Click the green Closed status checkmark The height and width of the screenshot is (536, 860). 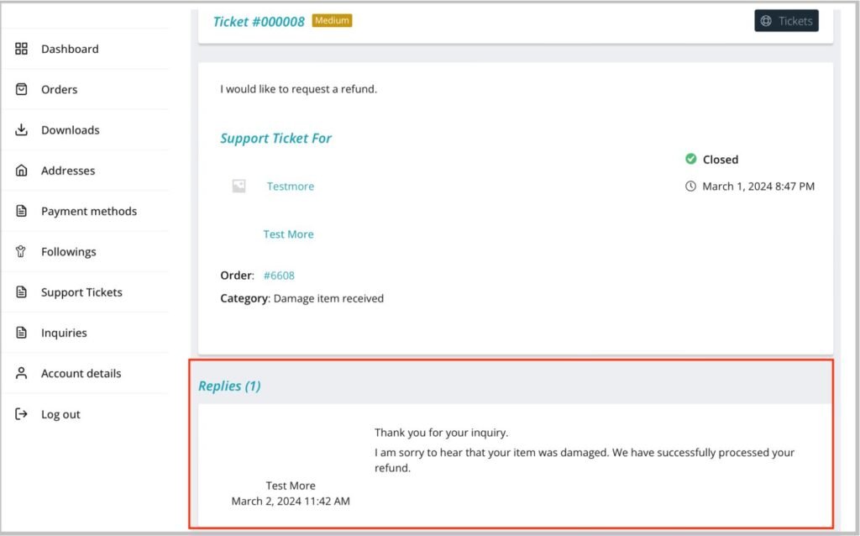(x=690, y=159)
